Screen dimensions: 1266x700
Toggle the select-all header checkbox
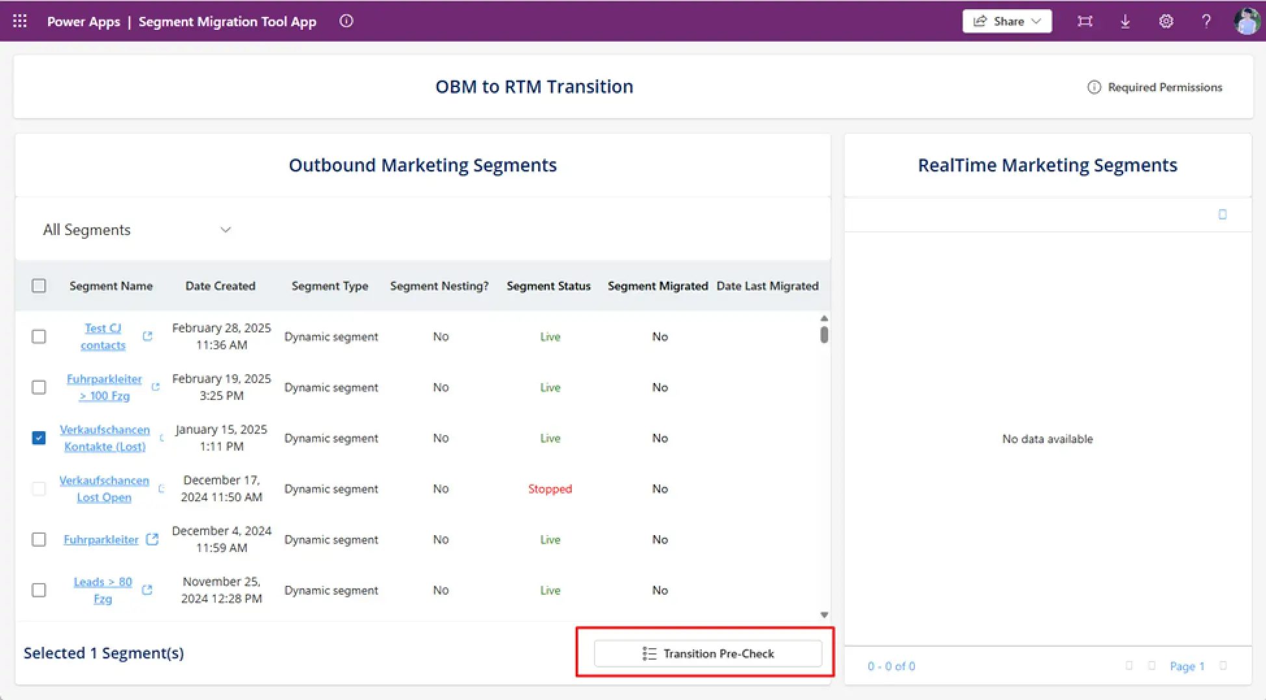point(39,286)
